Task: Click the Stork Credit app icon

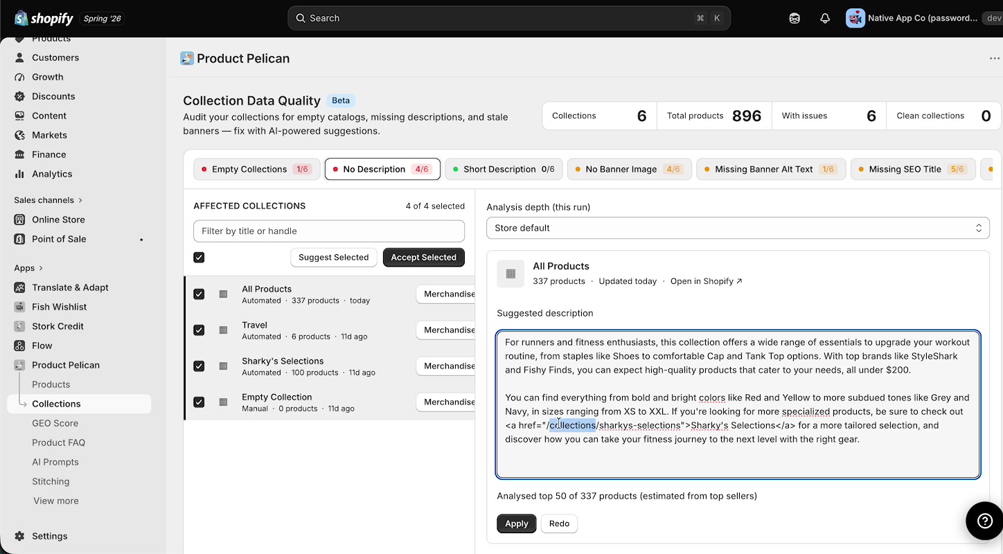Action: (x=19, y=326)
